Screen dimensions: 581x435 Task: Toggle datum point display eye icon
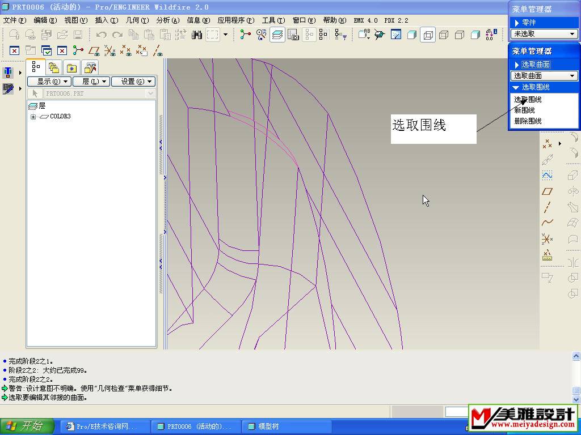pyautogui.click(x=126, y=50)
